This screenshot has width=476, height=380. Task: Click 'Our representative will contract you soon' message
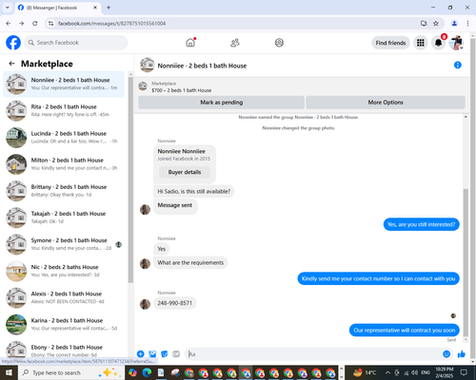[x=405, y=331]
